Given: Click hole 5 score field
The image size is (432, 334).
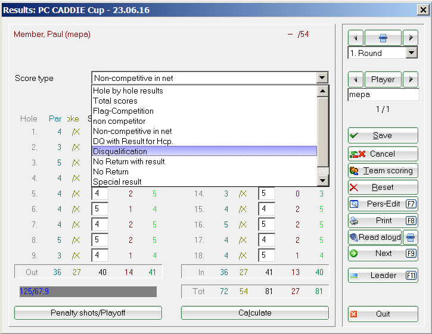Looking at the screenshot, I should coord(100,193).
